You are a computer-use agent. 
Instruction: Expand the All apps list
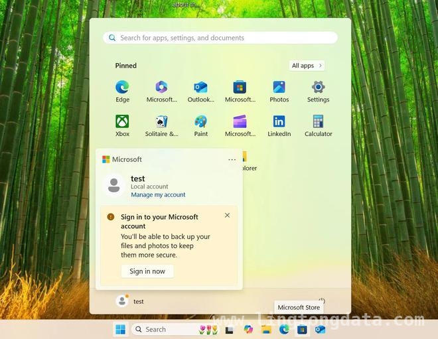307,66
